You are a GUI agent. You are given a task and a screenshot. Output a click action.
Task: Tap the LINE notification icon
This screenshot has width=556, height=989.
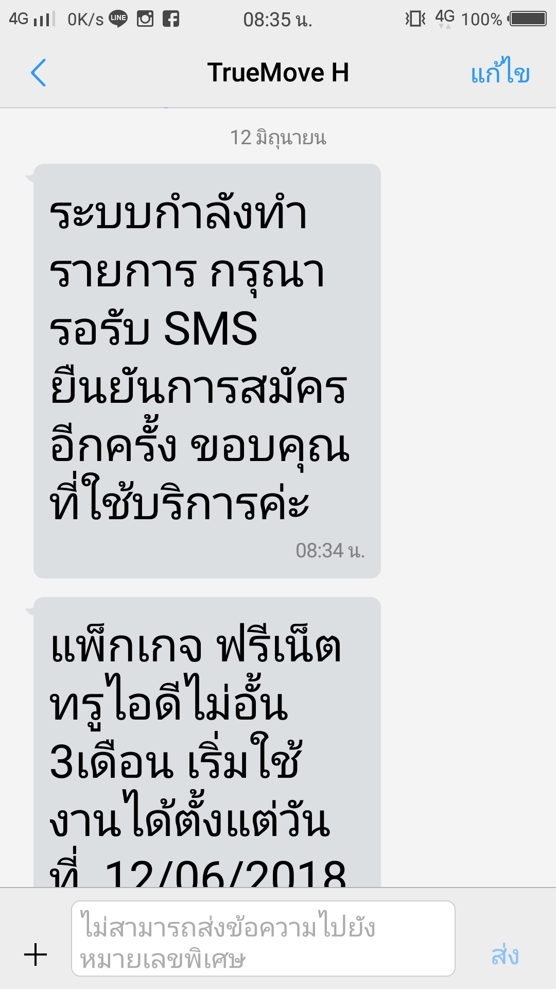118,19
